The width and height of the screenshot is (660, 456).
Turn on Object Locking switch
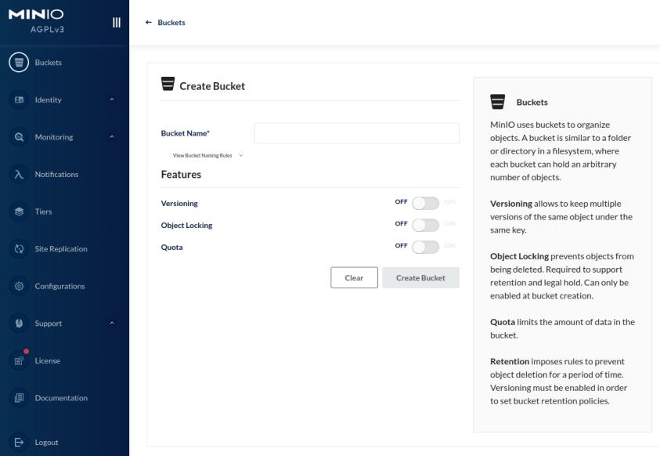(x=425, y=225)
